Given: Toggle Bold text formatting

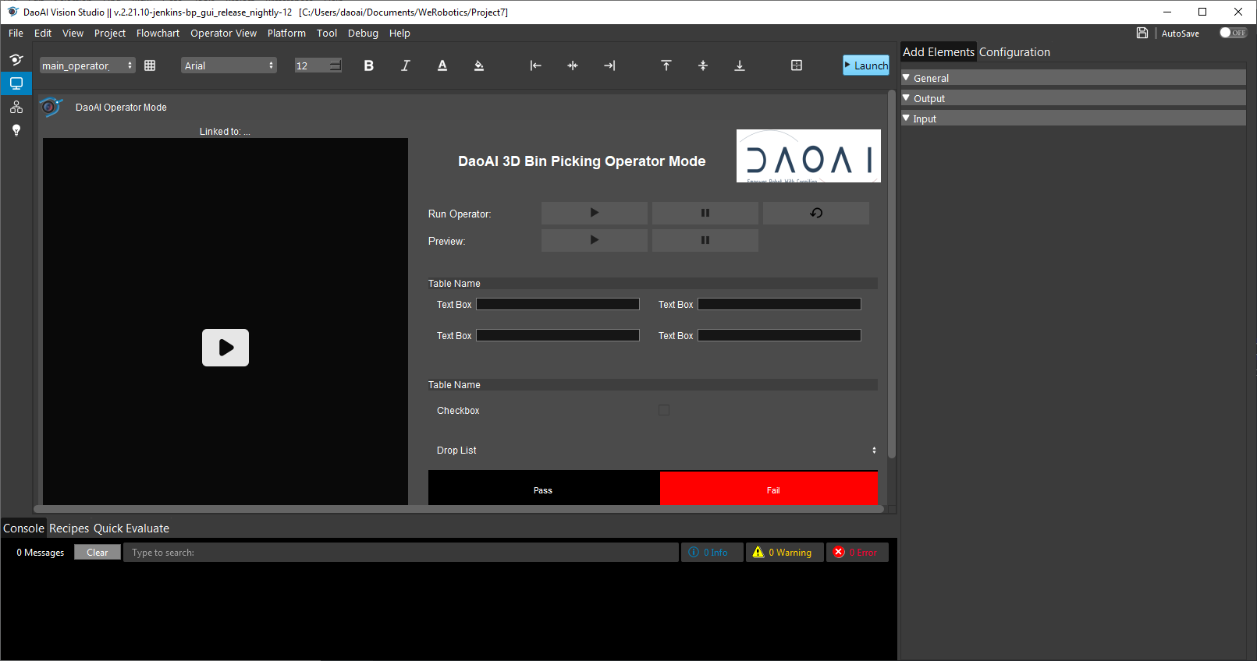Looking at the screenshot, I should click(368, 65).
